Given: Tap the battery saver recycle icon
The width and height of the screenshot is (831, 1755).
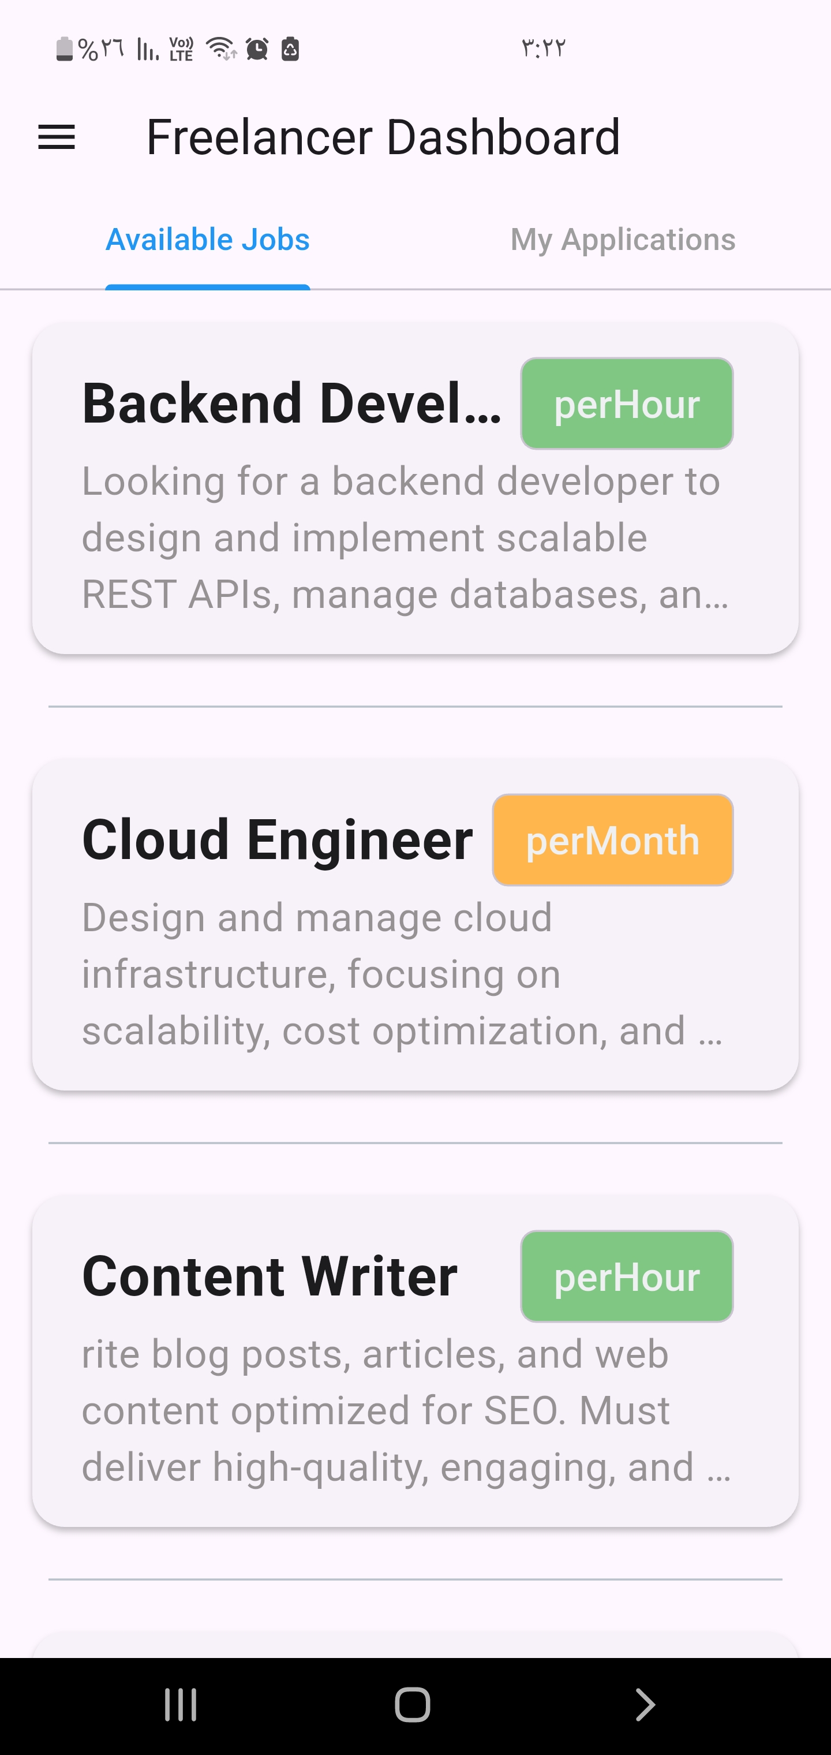Looking at the screenshot, I should click(290, 49).
